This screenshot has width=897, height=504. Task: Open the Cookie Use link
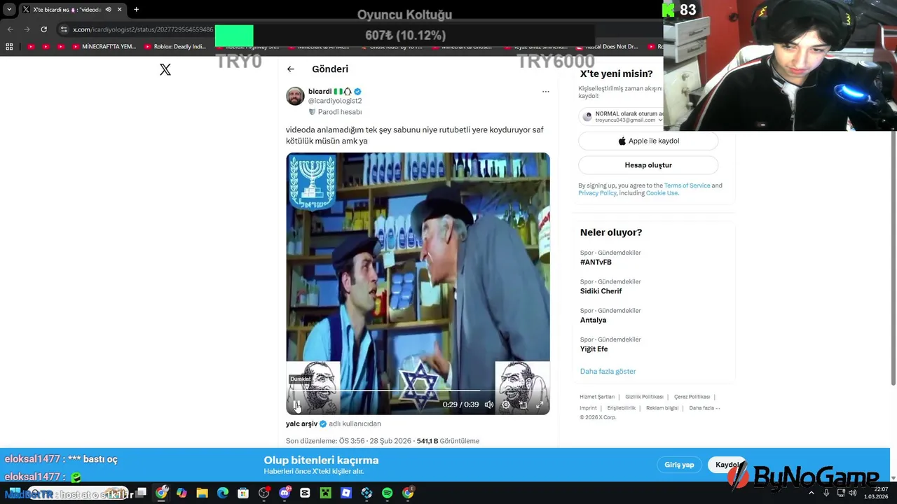coord(662,193)
